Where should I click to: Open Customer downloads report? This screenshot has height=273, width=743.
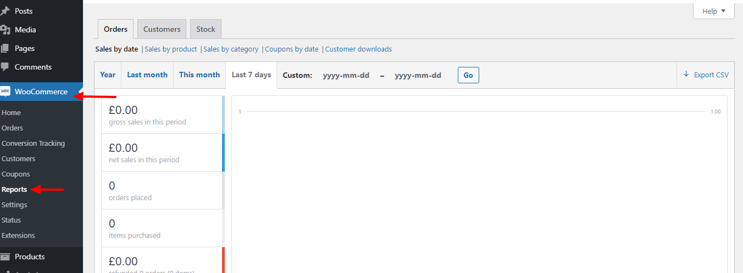pyautogui.click(x=358, y=49)
